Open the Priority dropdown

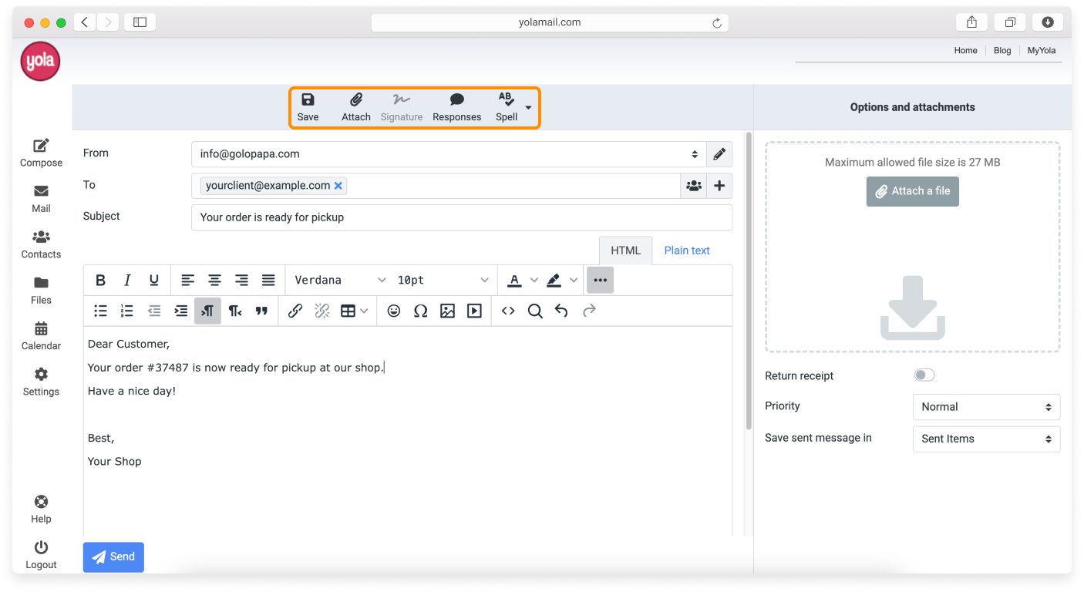point(986,407)
